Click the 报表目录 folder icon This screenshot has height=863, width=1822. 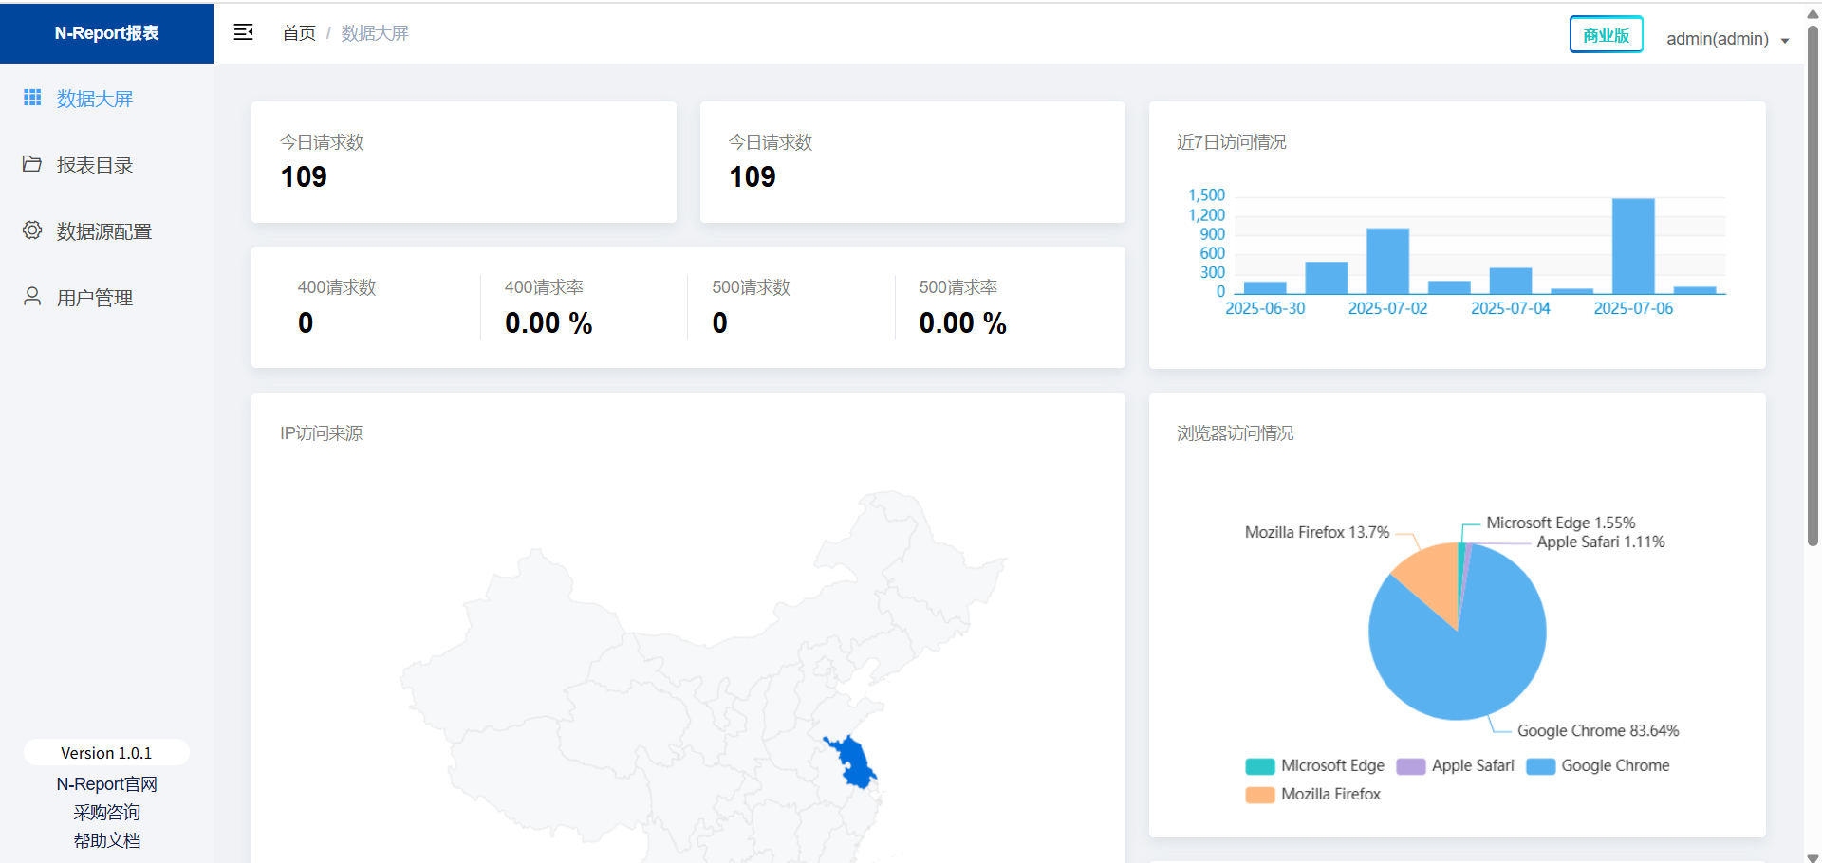pyautogui.click(x=32, y=164)
